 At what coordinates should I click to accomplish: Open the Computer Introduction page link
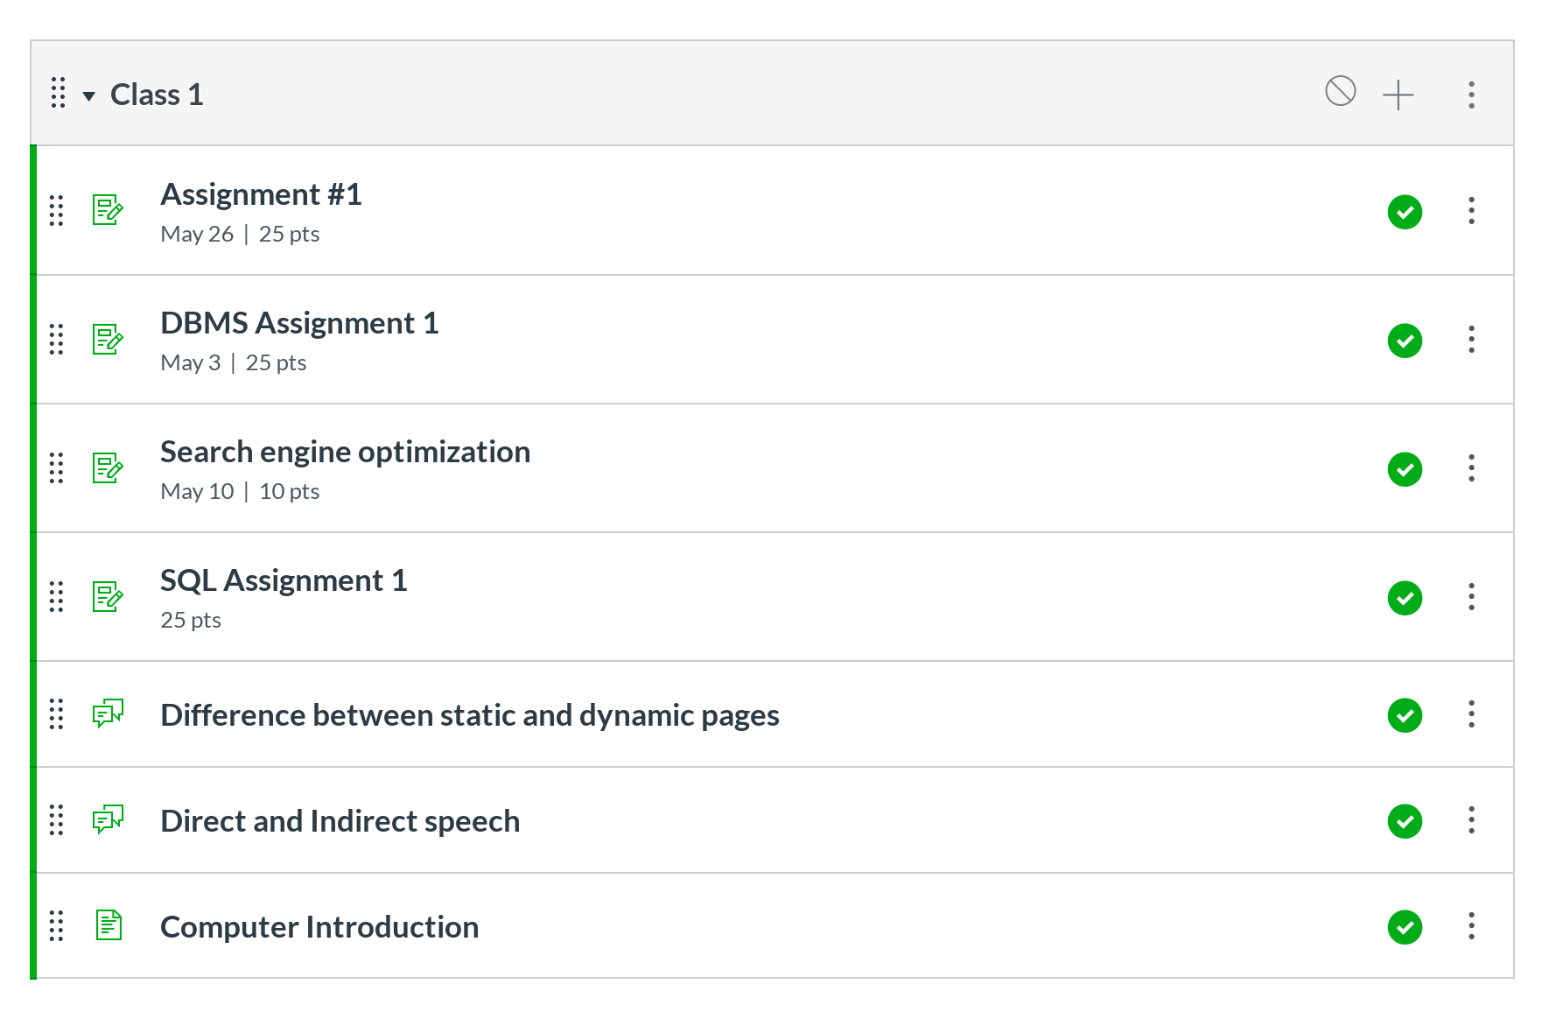(319, 927)
